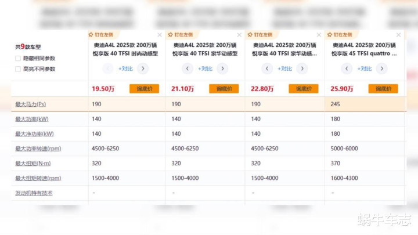Pin the 45 TFSI quattro column to left
Viewport: 418px width, 235px height.
(340, 35)
